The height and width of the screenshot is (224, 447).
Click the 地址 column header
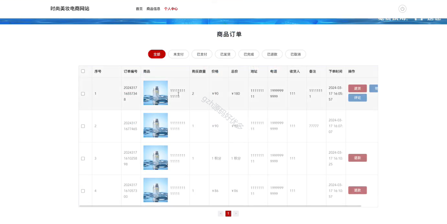pyautogui.click(x=254, y=71)
